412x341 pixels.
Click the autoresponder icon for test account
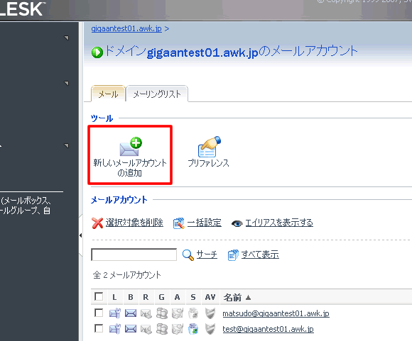[x=178, y=329]
